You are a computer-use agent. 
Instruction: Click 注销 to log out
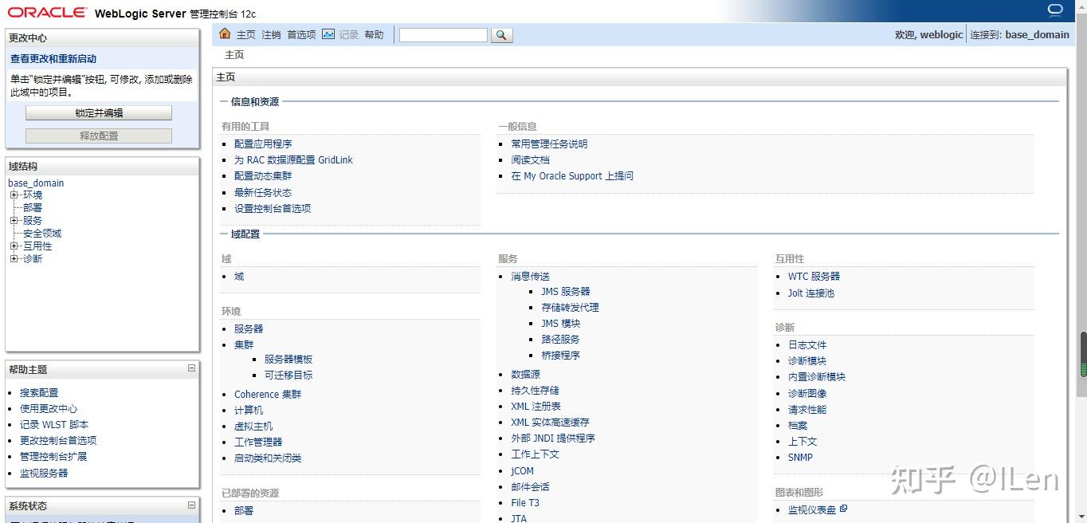click(x=271, y=34)
